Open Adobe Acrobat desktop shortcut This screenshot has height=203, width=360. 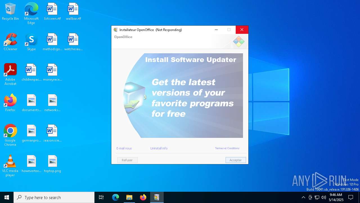(x=10, y=74)
